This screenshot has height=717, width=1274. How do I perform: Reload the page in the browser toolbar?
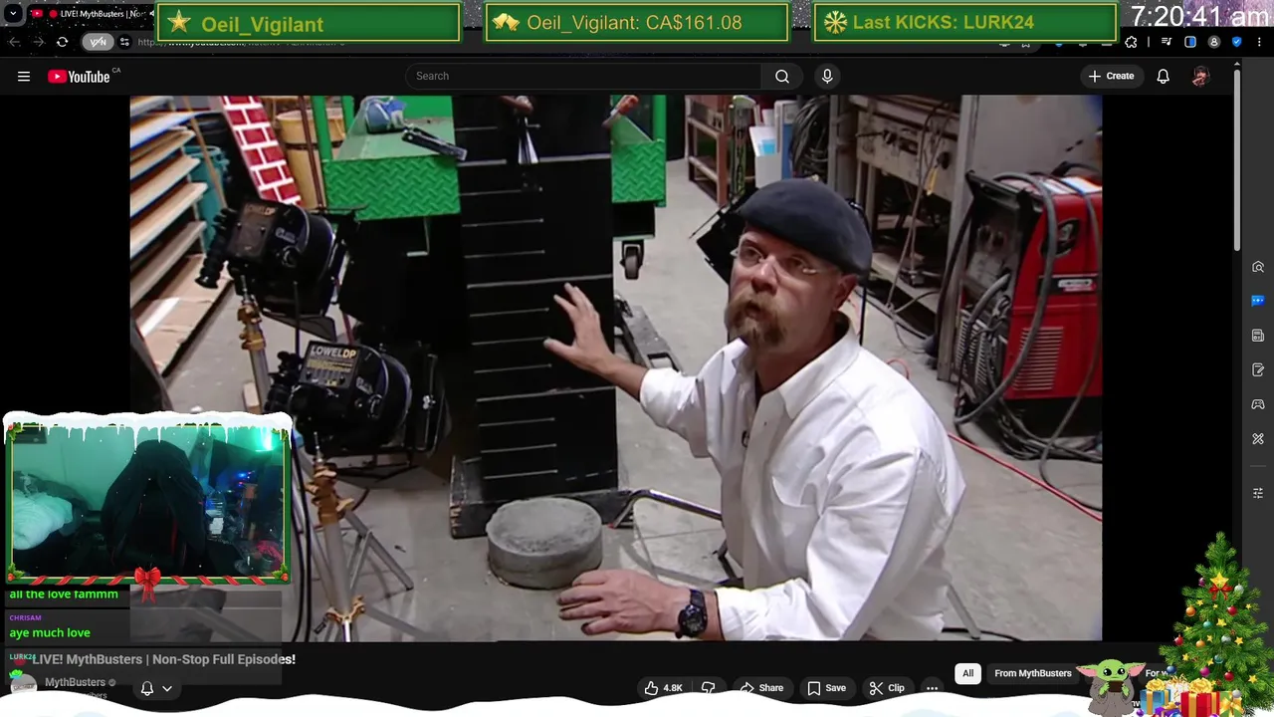(62, 42)
